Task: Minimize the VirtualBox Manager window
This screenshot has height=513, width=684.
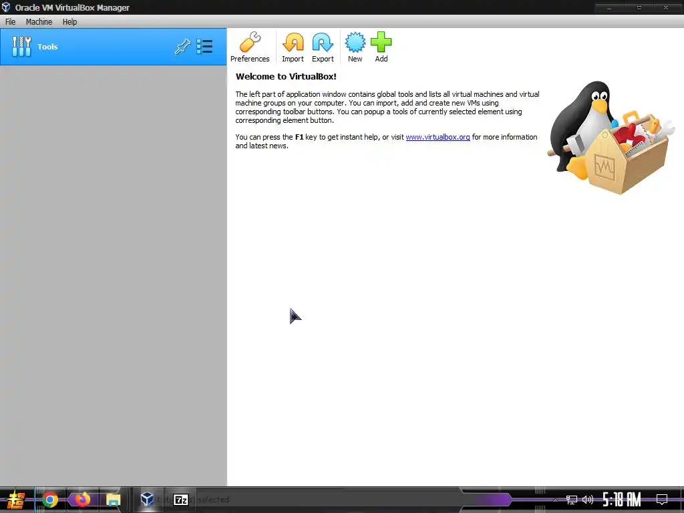Action: 609,8
